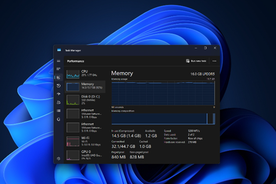The image size is (276, 184).
Task: Click the 2 of 2 slots used value
Action: click(x=191, y=135)
